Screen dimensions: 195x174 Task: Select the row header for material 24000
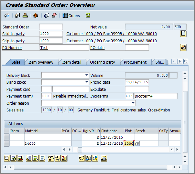coord(6,143)
